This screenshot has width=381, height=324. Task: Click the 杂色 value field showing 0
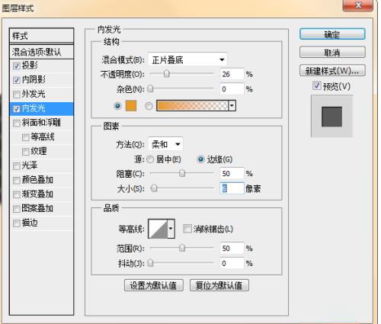(x=232, y=89)
